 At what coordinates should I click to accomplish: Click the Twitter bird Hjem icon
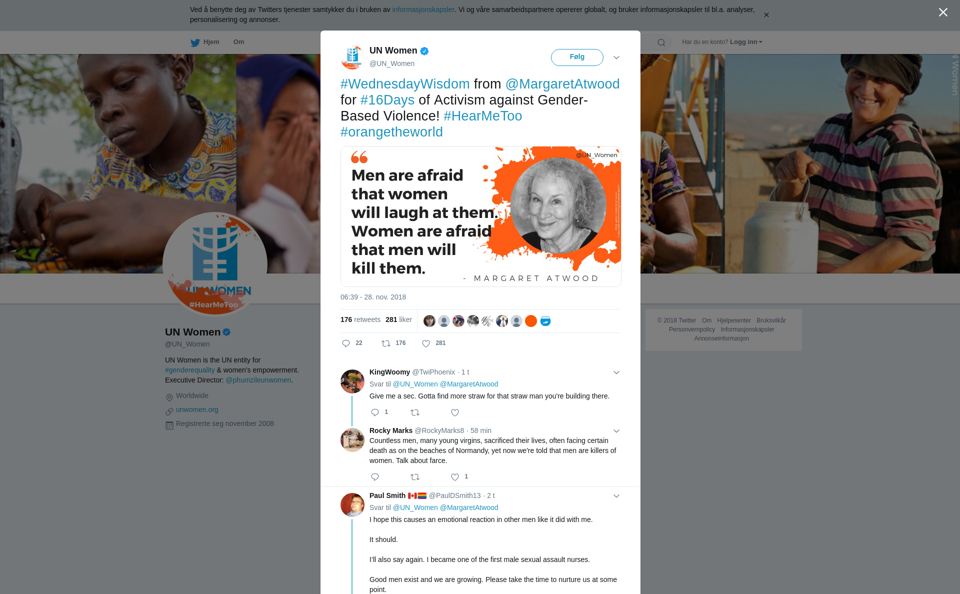coord(195,42)
